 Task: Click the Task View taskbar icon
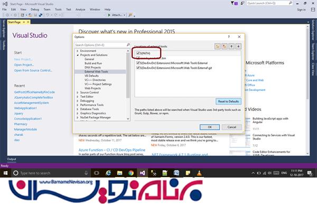(x=97, y=173)
